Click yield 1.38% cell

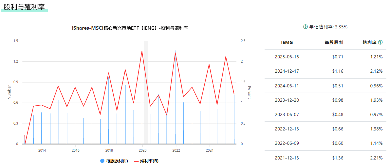(376, 129)
